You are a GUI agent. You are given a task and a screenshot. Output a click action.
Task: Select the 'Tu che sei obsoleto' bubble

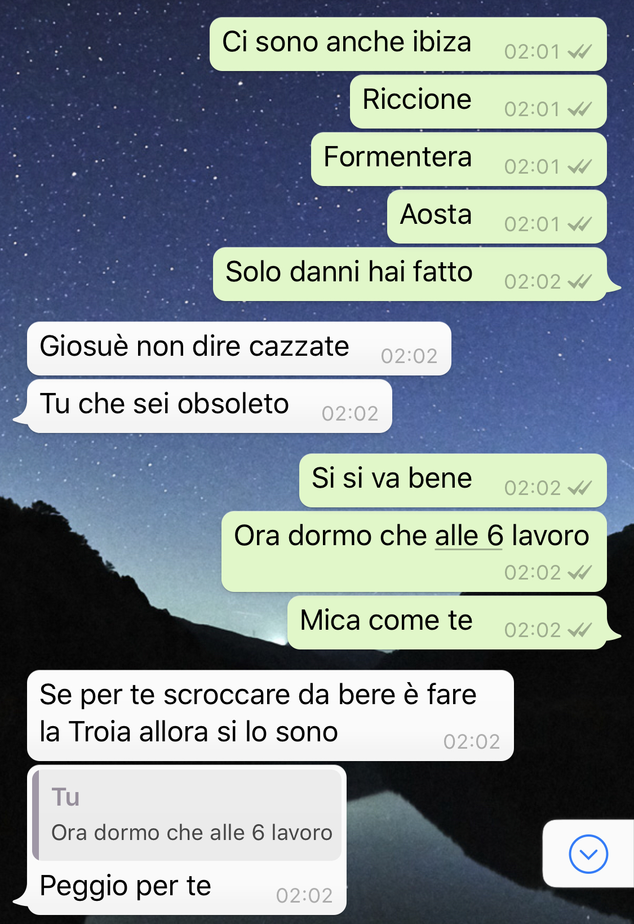tap(210, 406)
